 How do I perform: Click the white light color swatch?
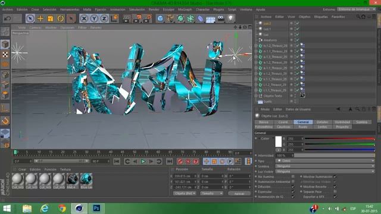[x=278, y=141]
